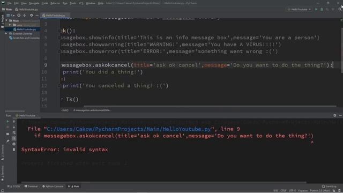
Task: Open the VCS menu
Action: pyautogui.click(x=81, y=3)
